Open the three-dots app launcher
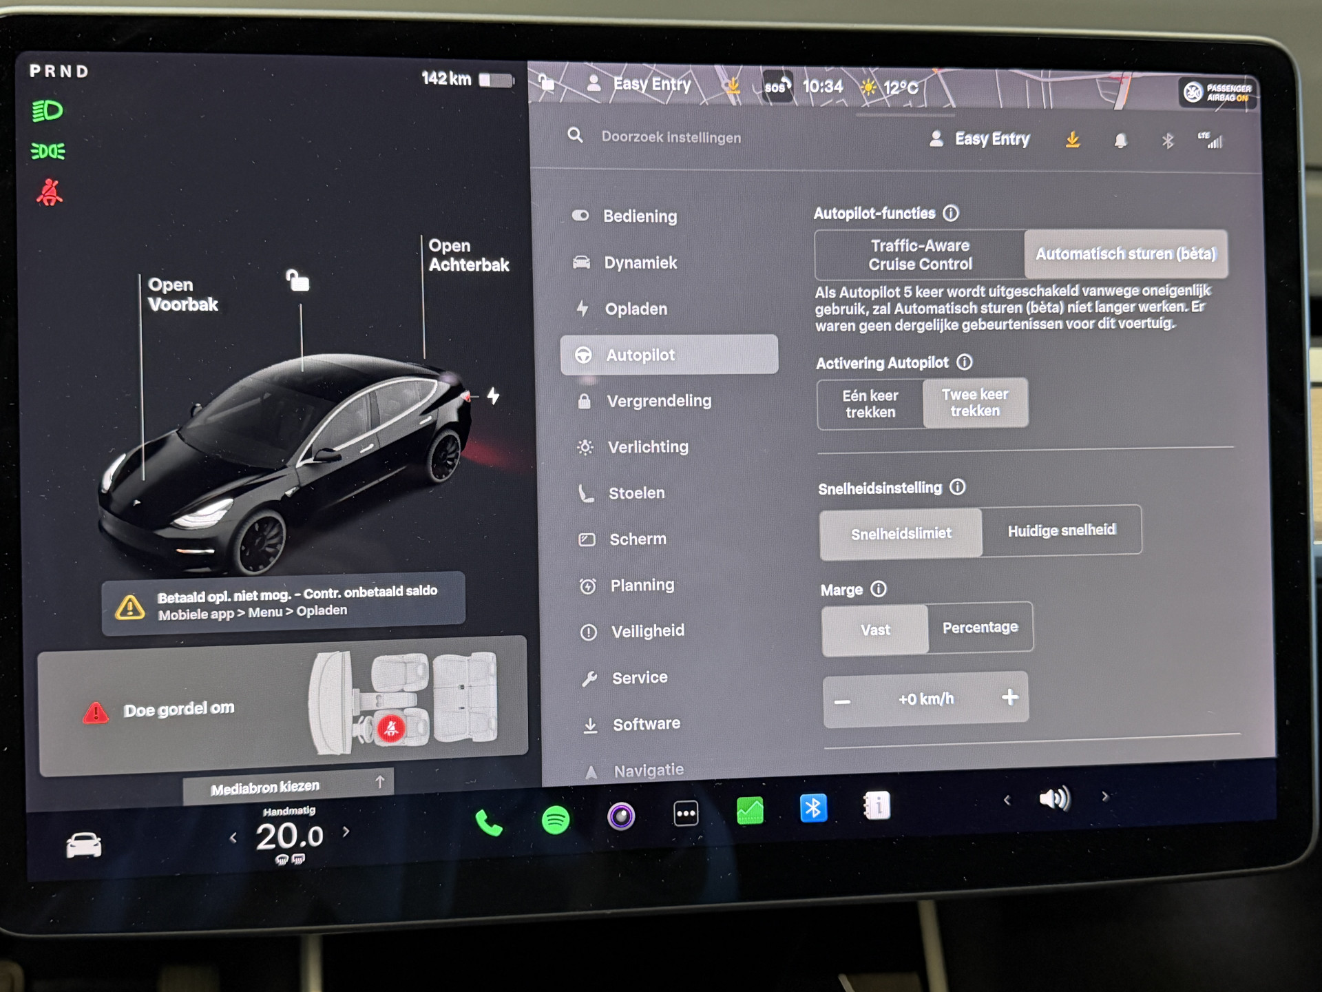This screenshot has height=992, width=1322. pyautogui.click(x=686, y=814)
